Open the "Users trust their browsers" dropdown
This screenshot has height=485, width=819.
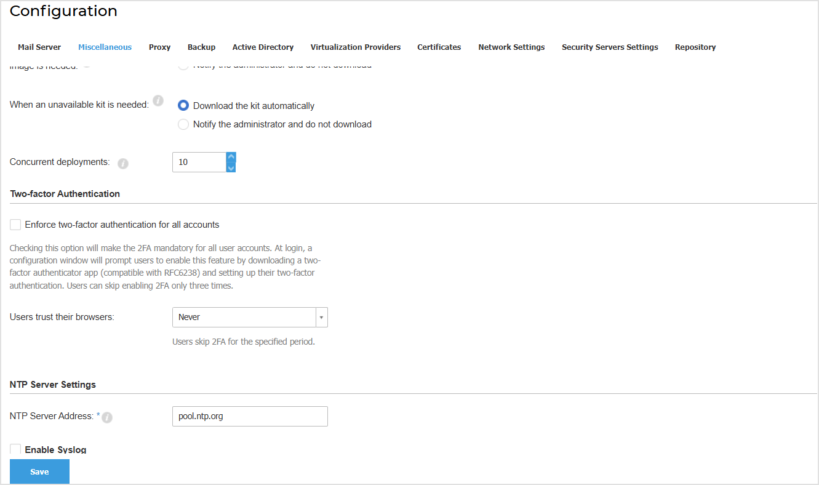tap(321, 317)
